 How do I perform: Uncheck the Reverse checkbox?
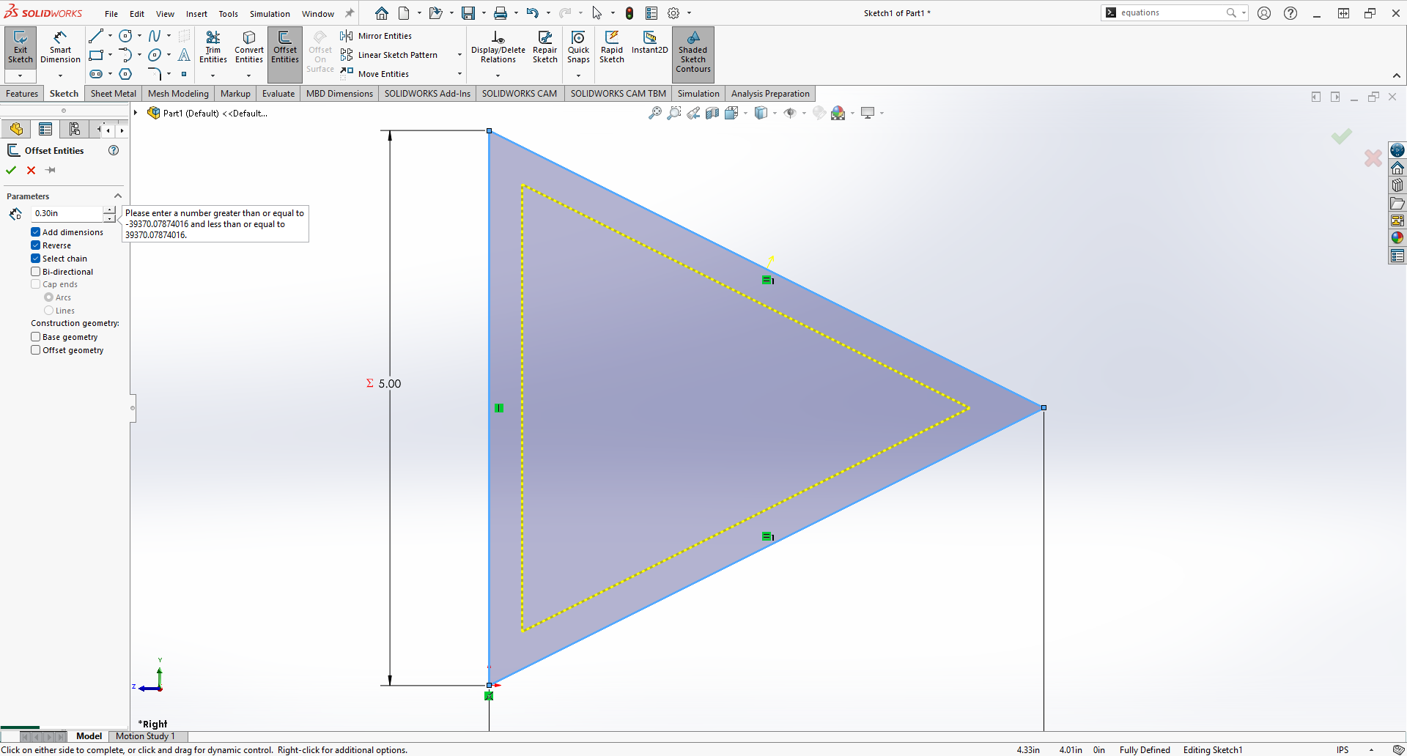[x=35, y=245]
